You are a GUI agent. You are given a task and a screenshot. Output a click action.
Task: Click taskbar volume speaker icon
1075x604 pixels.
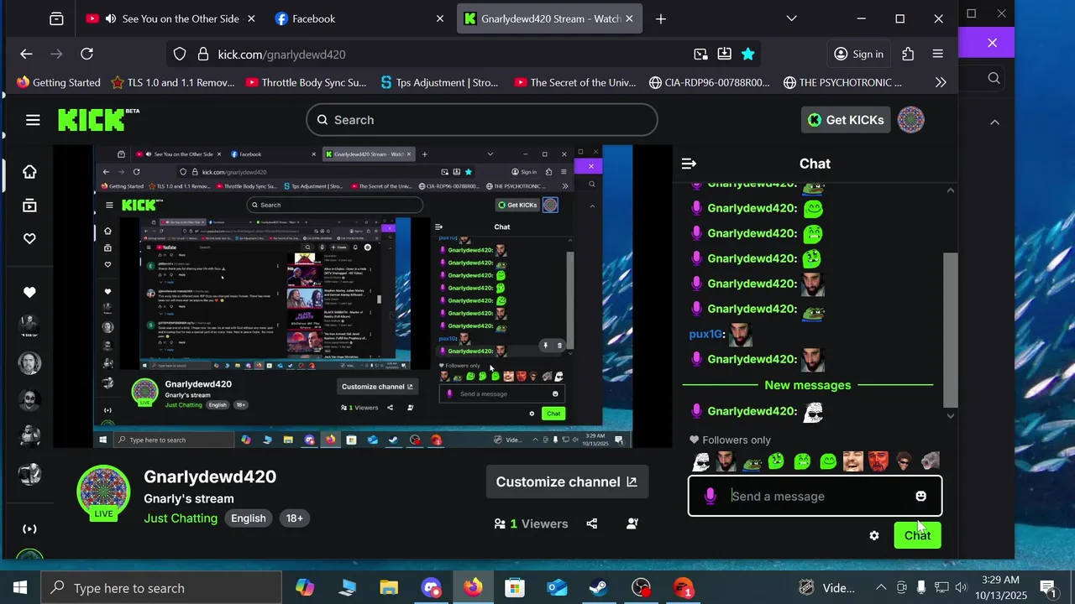pyautogui.click(x=961, y=587)
